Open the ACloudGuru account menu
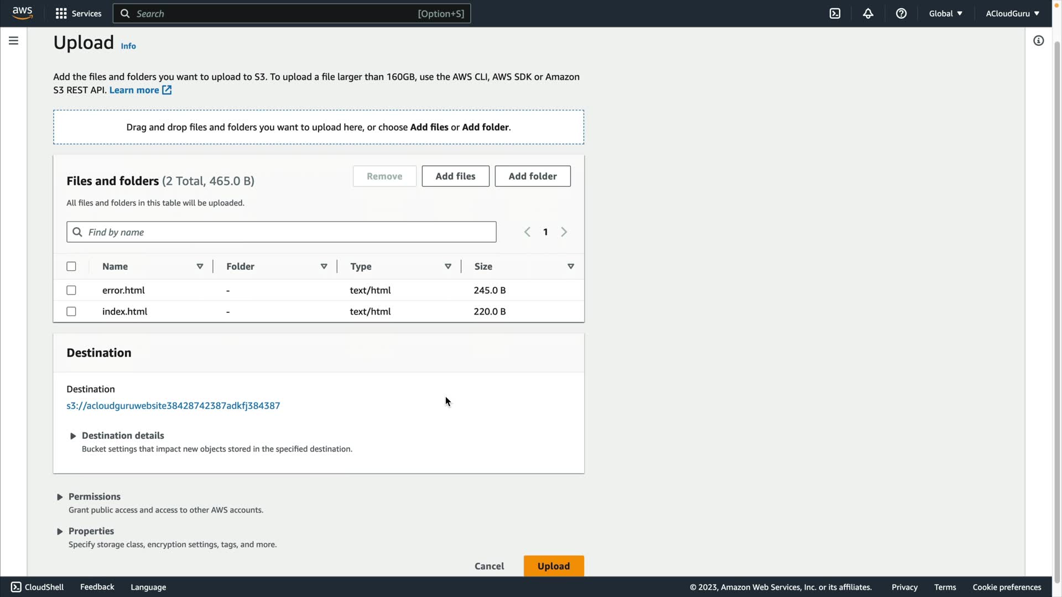This screenshot has height=597, width=1062. (1012, 13)
